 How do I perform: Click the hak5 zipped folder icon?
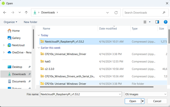42,61
